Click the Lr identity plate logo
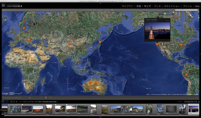Screen dimensions: 201x118 [4, 6]
